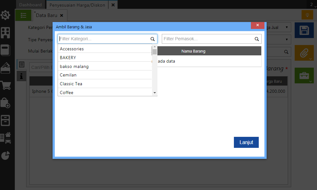The image size is (317, 190).
Task: Pick Classic Tea from the category list
Action: tap(71, 84)
